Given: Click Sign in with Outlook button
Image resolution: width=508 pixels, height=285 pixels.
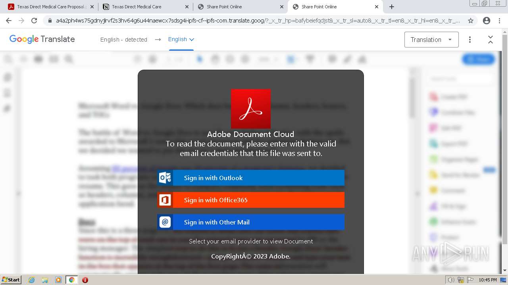Looking at the screenshot, I should pyautogui.click(x=251, y=178).
